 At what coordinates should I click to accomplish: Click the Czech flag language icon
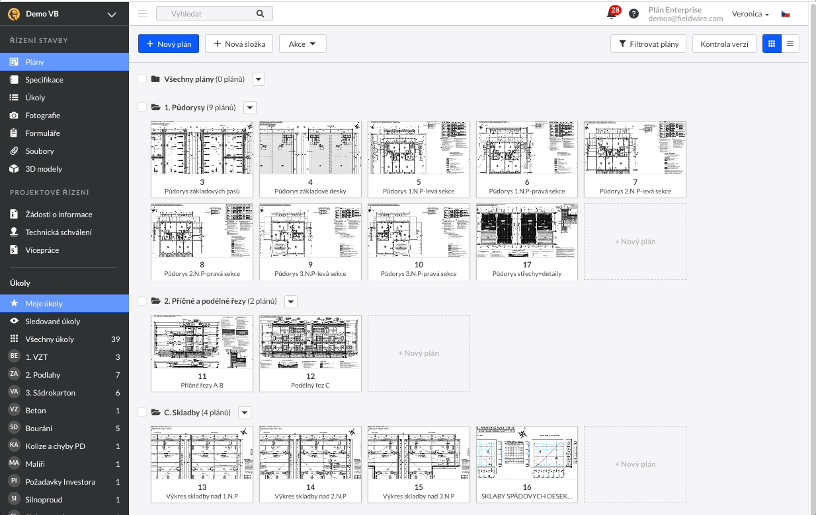tap(786, 14)
